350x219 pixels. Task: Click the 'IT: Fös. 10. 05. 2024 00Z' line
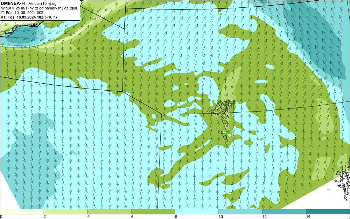22,13
